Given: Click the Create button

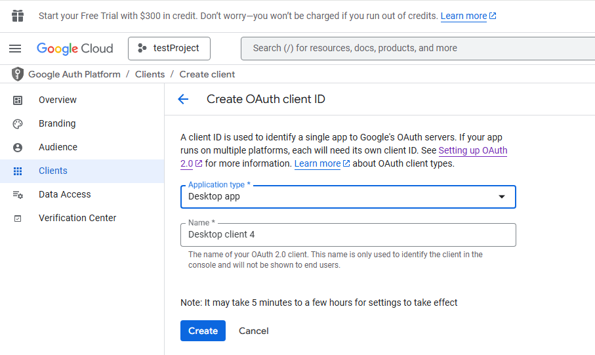Looking at the screenshot, I should click(203, 331).
